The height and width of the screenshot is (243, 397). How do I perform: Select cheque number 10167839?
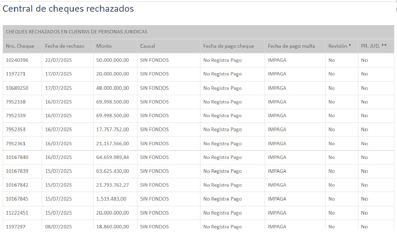pos(17,171)
